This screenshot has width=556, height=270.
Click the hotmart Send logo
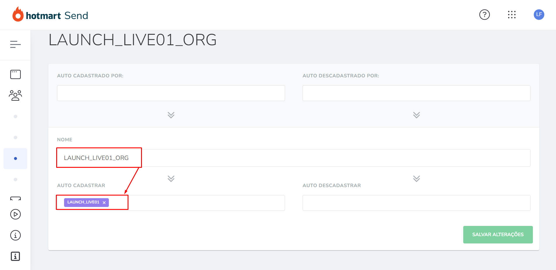[x=50, y=15]
